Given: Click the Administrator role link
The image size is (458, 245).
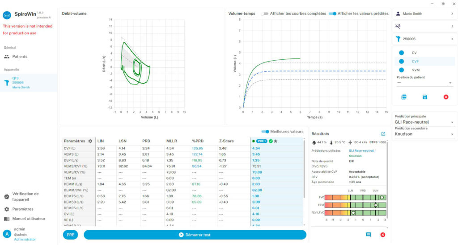Looking at the screenshot, I should pos(25,240).
